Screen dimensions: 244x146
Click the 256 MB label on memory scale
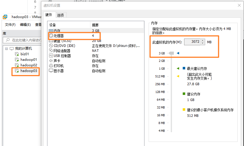pos(160,84)
